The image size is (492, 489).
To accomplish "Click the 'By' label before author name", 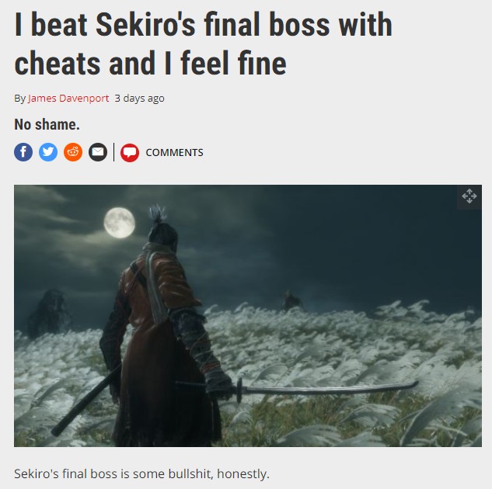I will coord(19,99).
